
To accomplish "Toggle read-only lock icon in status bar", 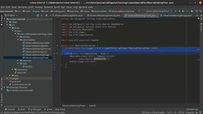I will (197, 112).
